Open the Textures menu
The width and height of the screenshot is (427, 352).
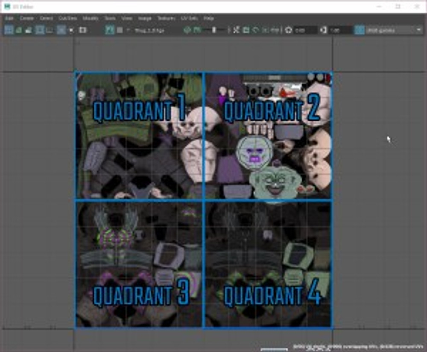[166, 18]
